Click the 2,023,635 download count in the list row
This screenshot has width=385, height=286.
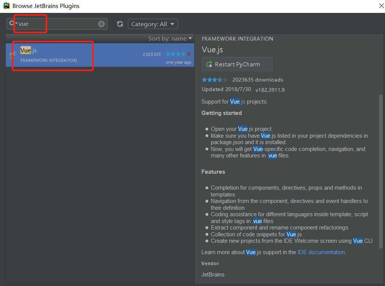pos(151,54)
